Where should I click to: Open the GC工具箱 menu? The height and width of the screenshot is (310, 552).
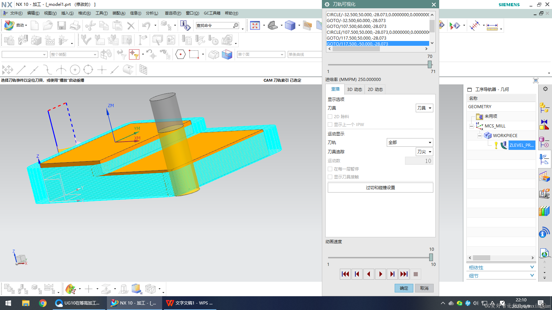tap(212, 13)
